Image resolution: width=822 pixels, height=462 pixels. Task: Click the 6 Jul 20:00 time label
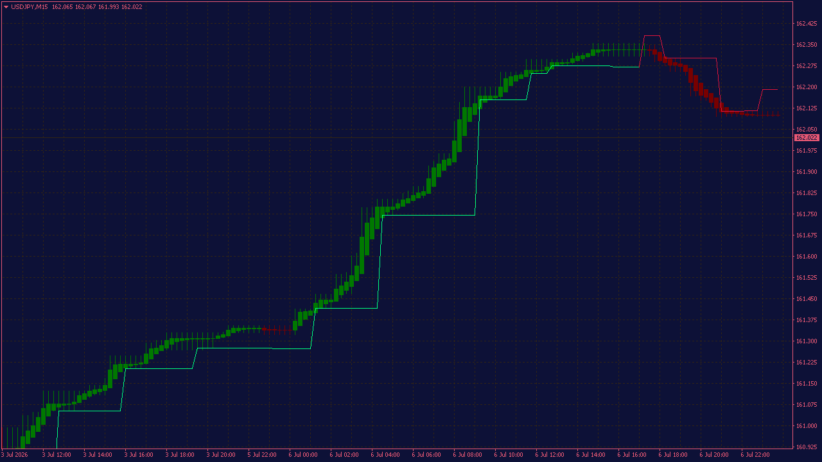[714, 455]
